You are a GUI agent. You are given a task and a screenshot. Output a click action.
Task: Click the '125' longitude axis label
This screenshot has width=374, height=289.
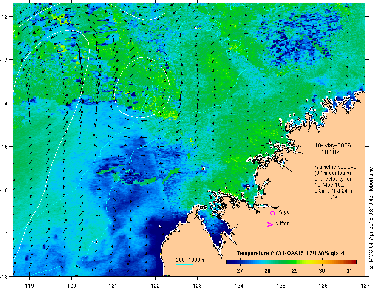click(281, 286)
